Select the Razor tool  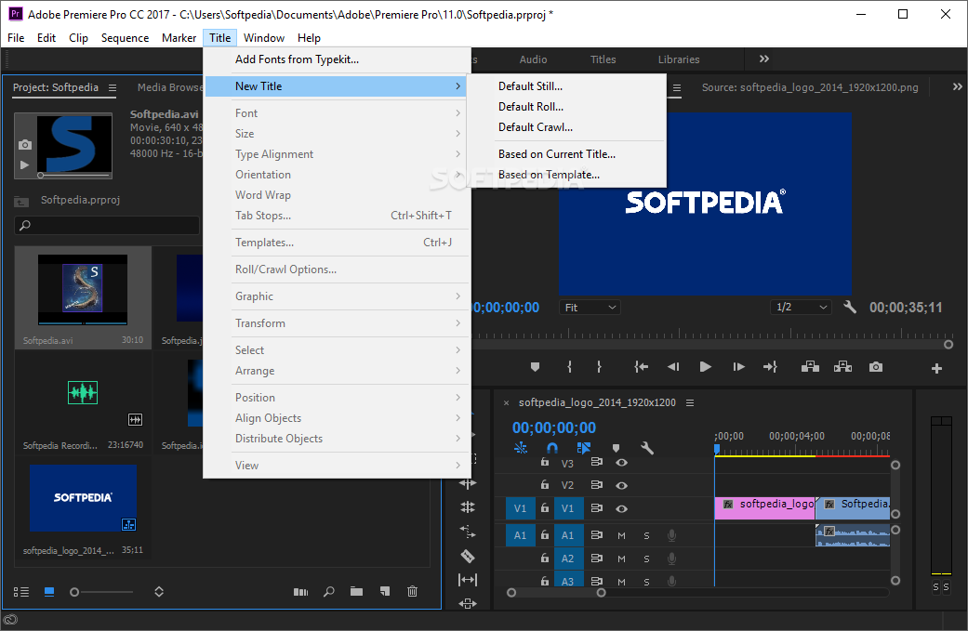click(x=468, y=556)
